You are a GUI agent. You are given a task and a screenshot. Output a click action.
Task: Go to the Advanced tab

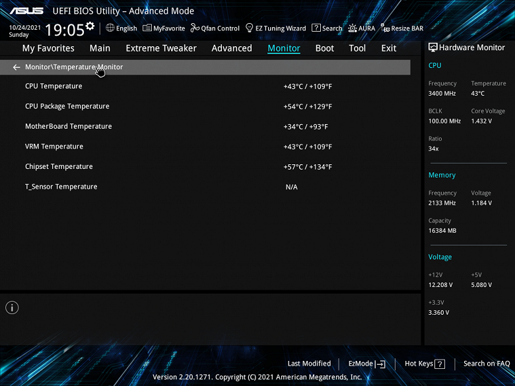tap(232, 48)
